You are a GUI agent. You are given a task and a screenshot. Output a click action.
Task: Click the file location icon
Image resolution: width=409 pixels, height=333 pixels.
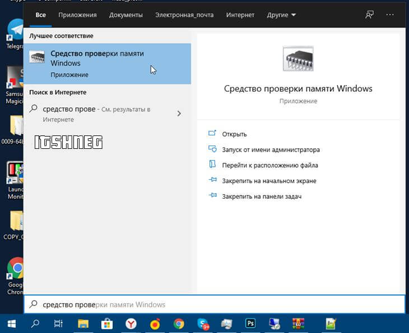(x=212, y=164)
